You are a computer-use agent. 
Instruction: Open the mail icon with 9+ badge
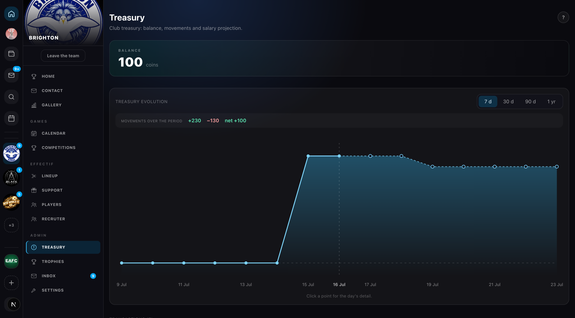click(11, 75)
